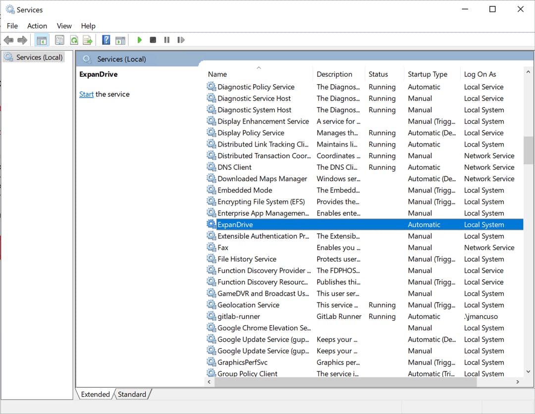Screen dimensions: 535x414
Task: Sort by the Startup Type column header
Action: (x=428, y=74)
